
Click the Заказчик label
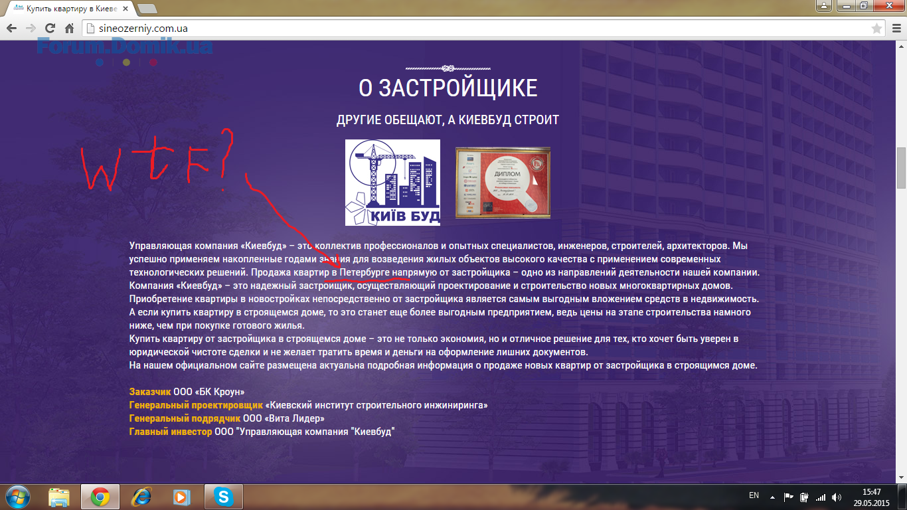150,392
